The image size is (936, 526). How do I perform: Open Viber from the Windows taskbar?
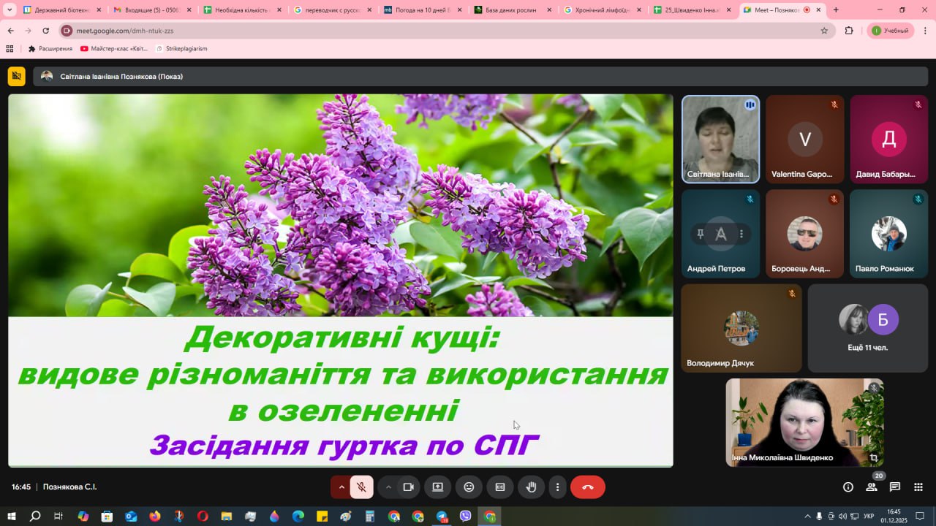click(x=466, y=517)
